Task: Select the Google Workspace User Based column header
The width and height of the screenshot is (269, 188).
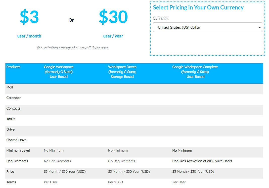Action: click(x=59, y=72)
